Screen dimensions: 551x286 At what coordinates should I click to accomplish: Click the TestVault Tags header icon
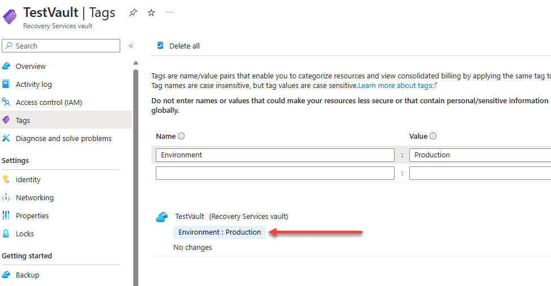point(10,16)
